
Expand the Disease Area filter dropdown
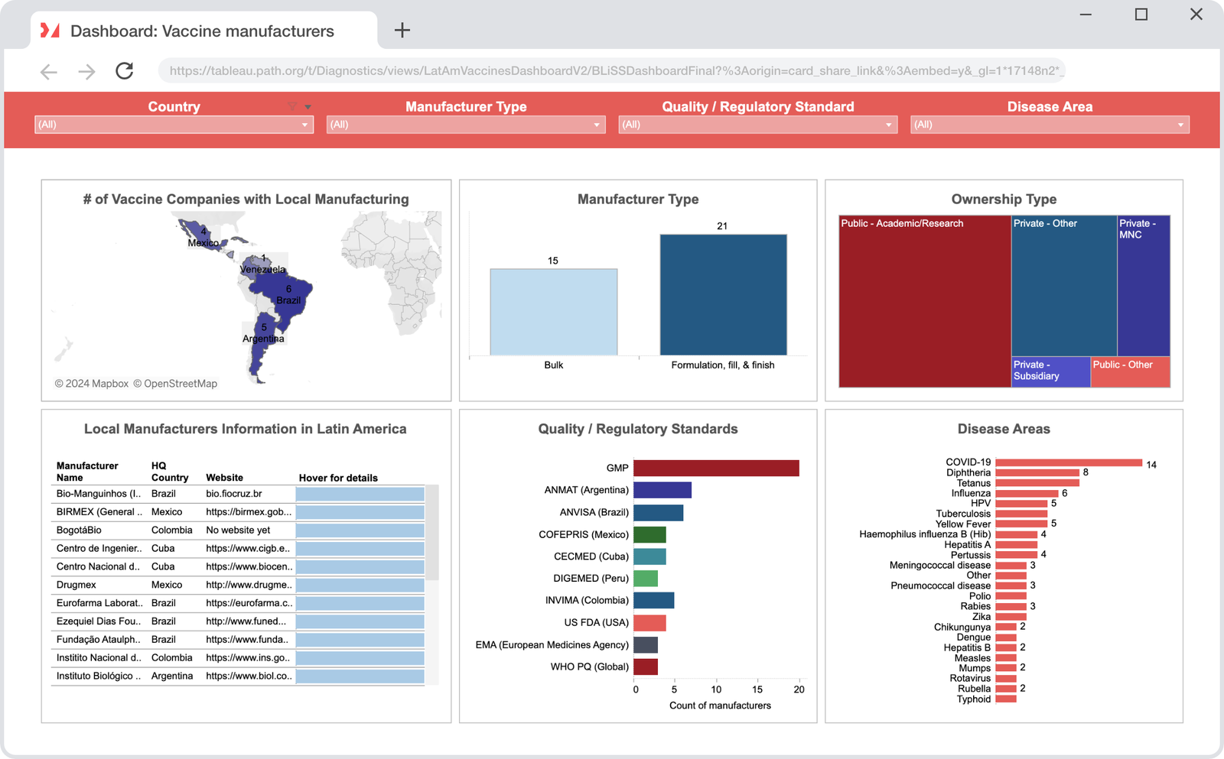(1180, 124)
